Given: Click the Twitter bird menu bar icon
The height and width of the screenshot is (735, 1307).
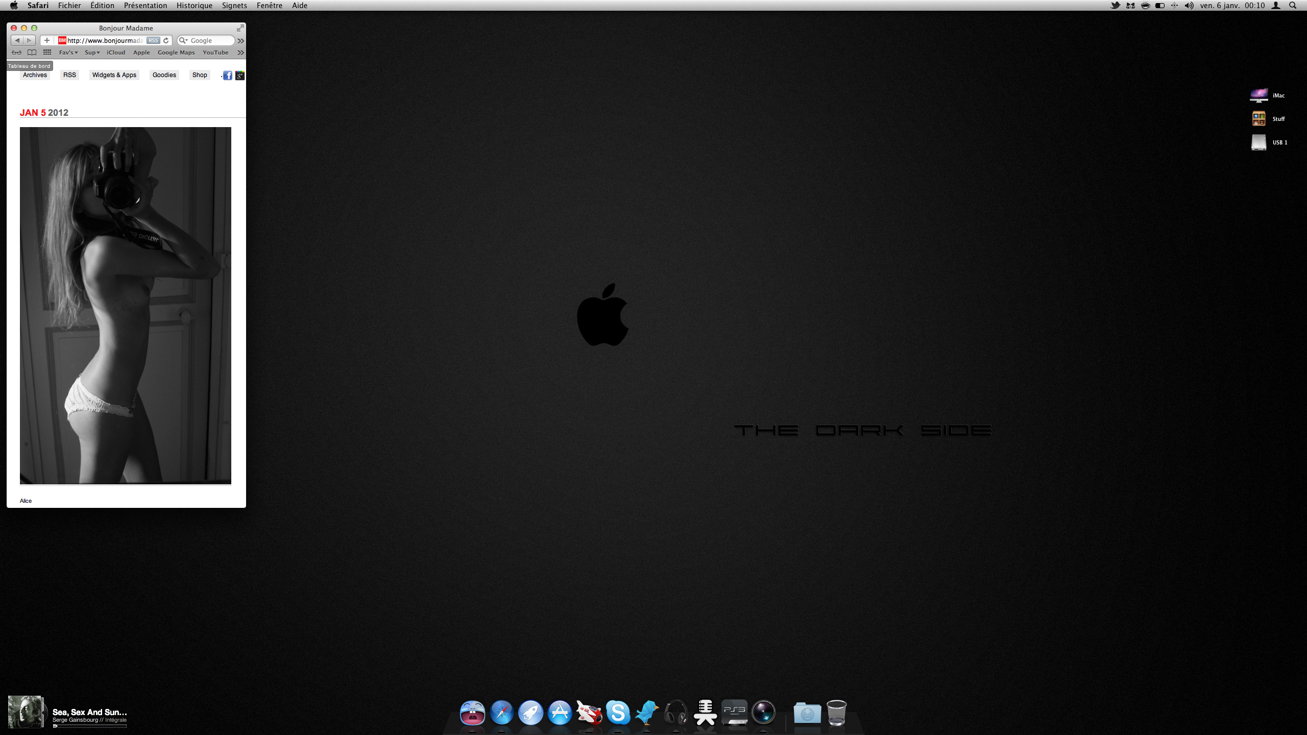Looking at the screenshot, I should point(1116,6).
